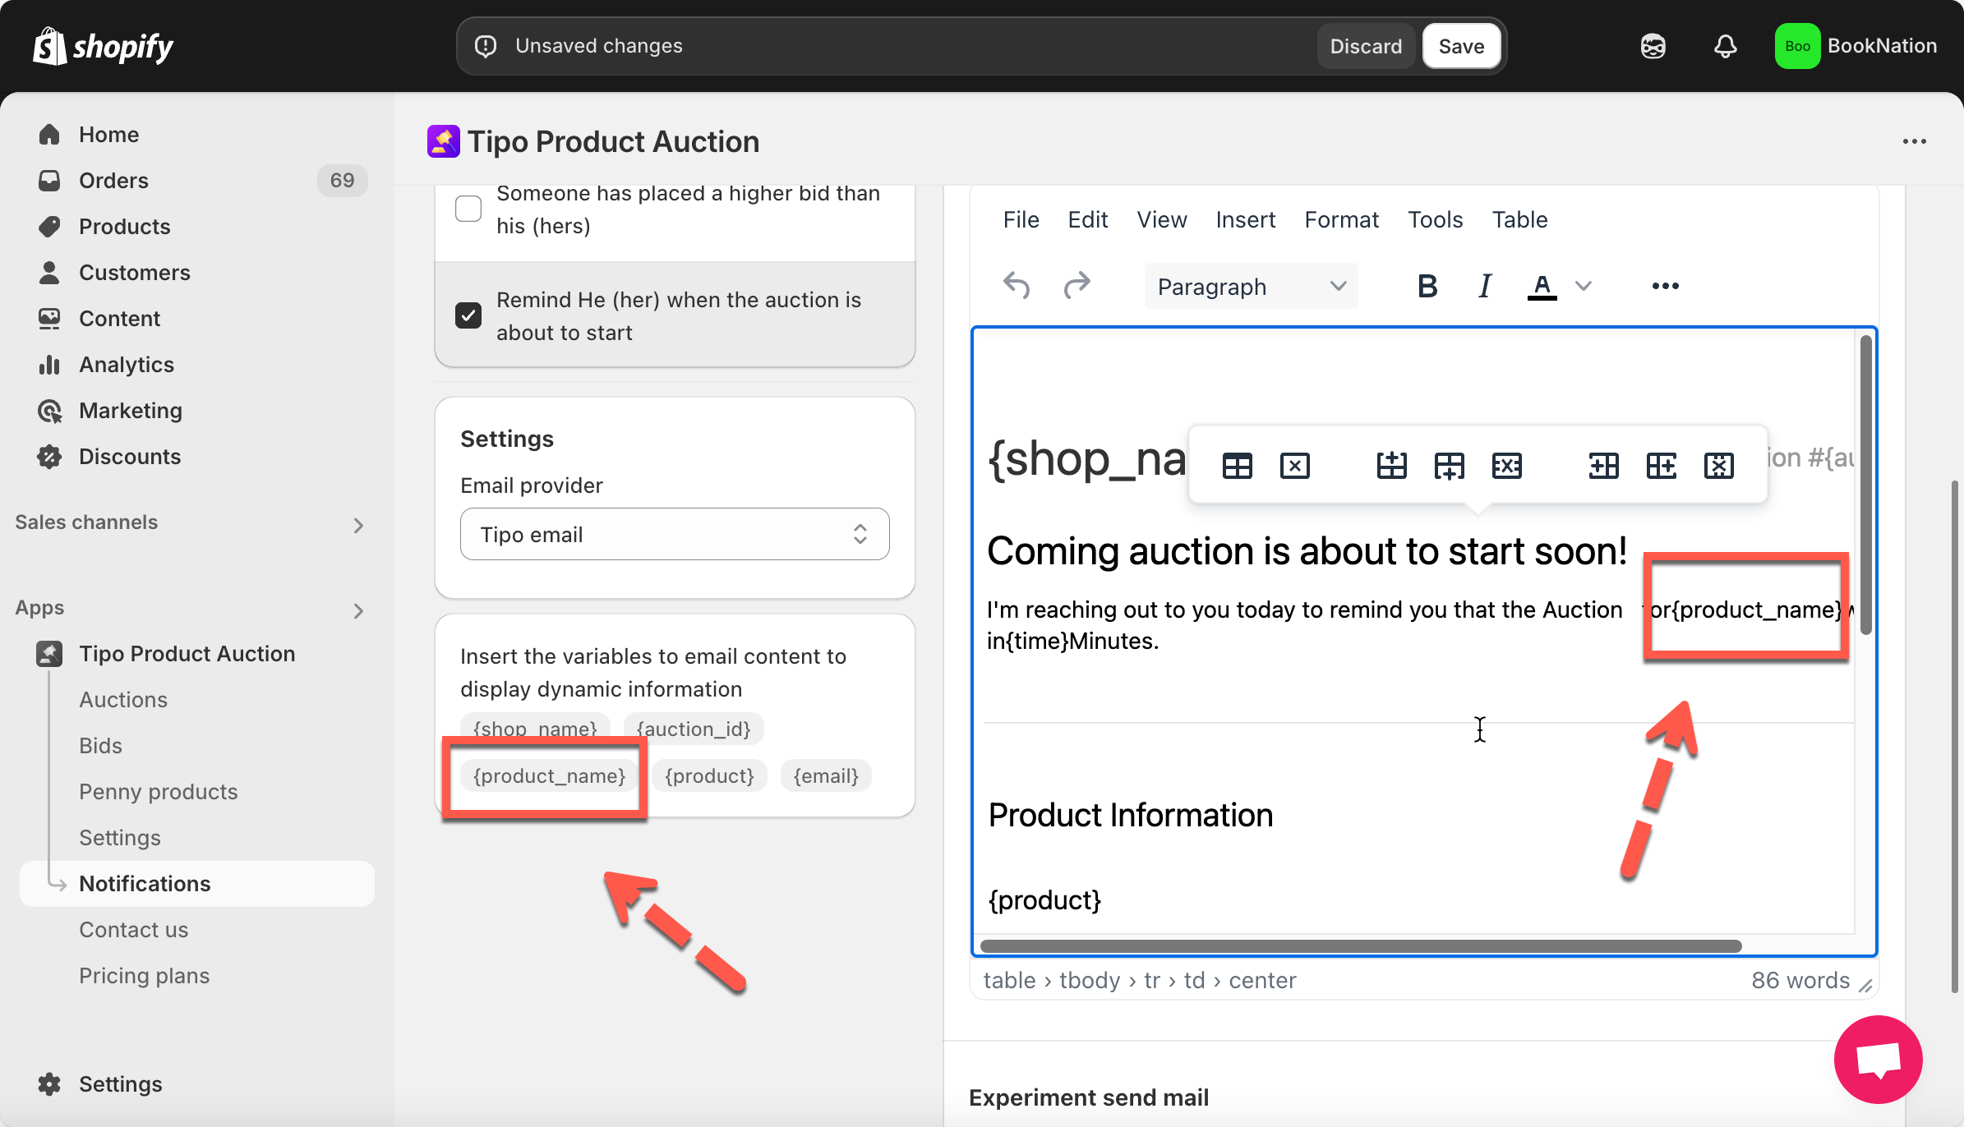Open the Email provider dropdown

point(674,534)
